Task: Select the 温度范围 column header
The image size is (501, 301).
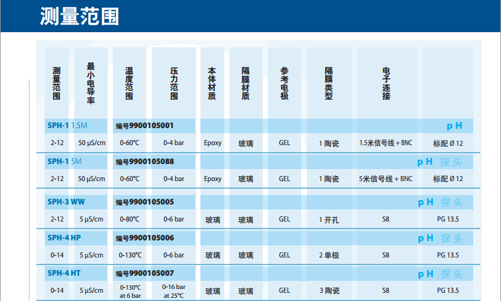Action: [x=129, y=83]
